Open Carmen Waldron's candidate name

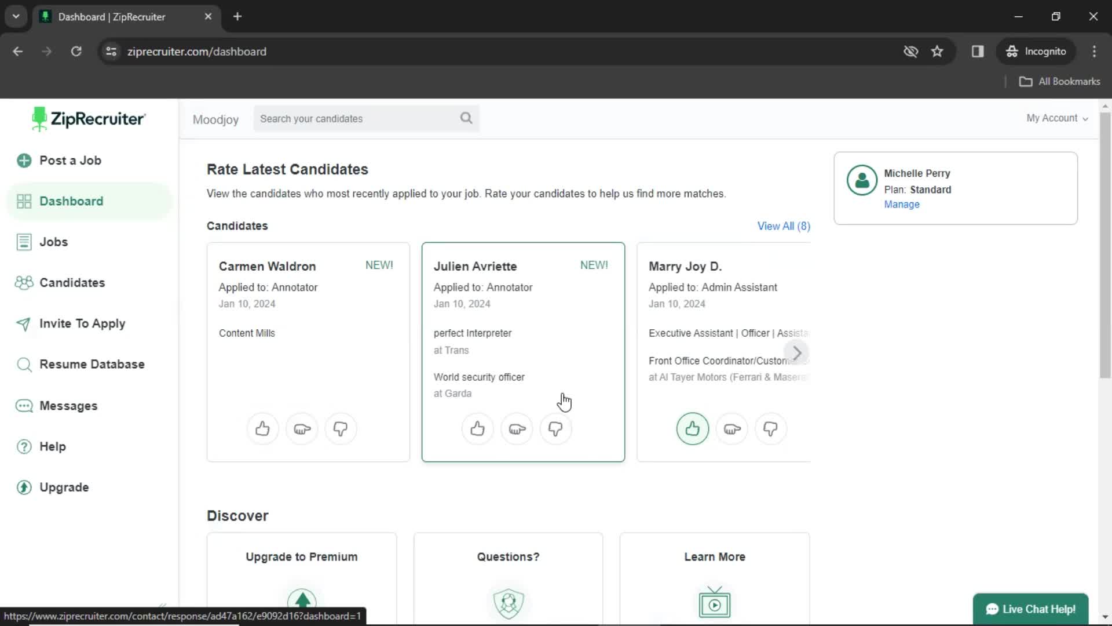click(268, 267)
